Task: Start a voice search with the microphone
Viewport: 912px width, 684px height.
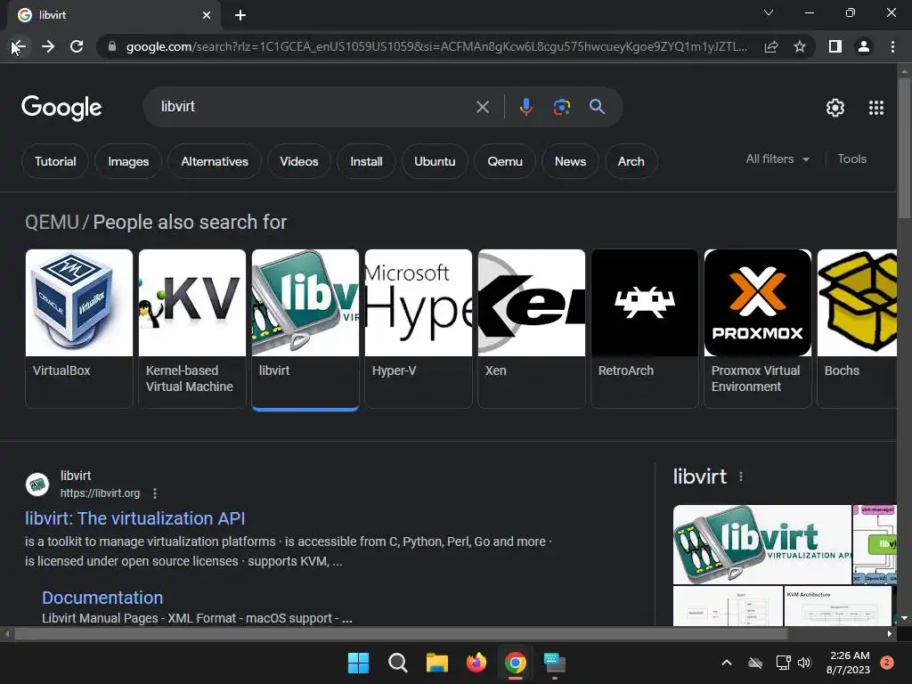Action: point(525,107)
